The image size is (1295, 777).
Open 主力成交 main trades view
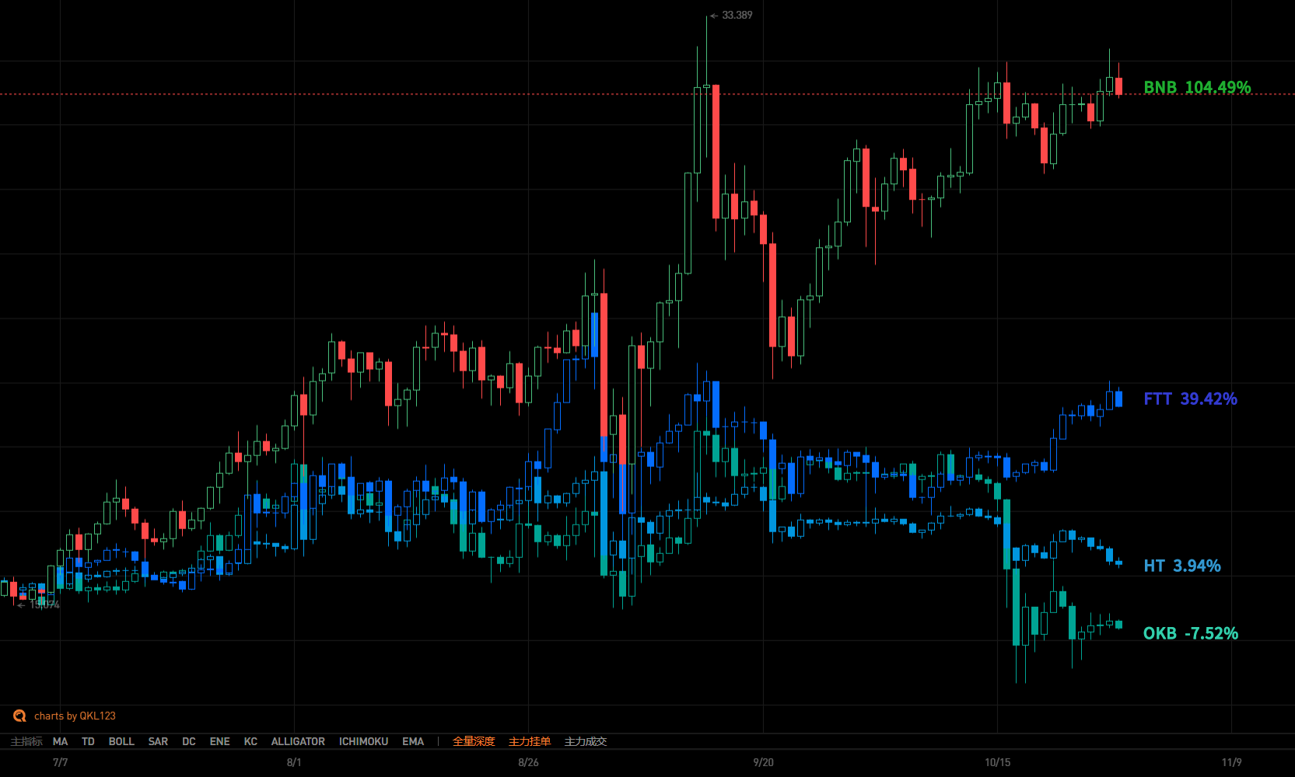[x=586, y=741]
